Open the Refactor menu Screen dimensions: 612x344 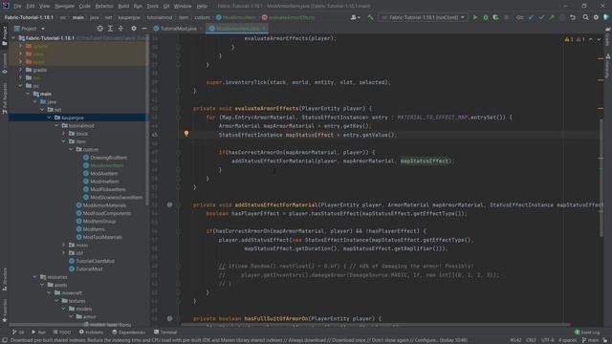tap(104, 6)
